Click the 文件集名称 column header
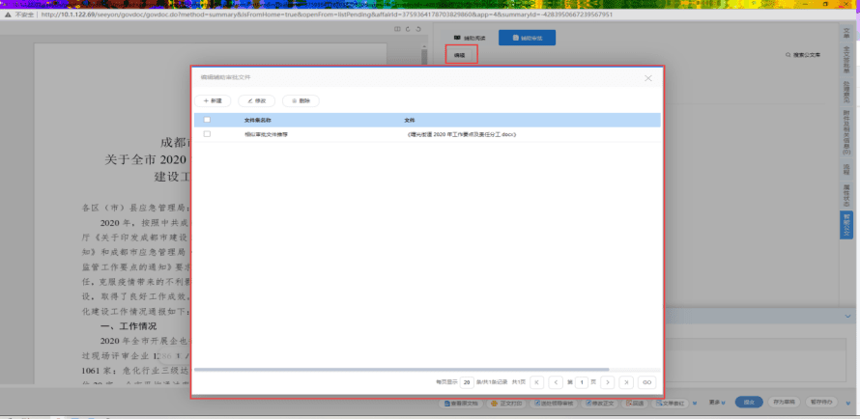Viewport: 860px width, 419px height. pos(258,120)
